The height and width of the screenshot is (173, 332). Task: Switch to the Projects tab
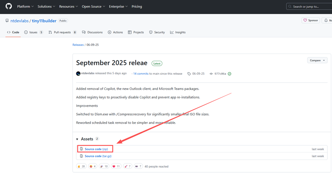[x=136, y=32]
